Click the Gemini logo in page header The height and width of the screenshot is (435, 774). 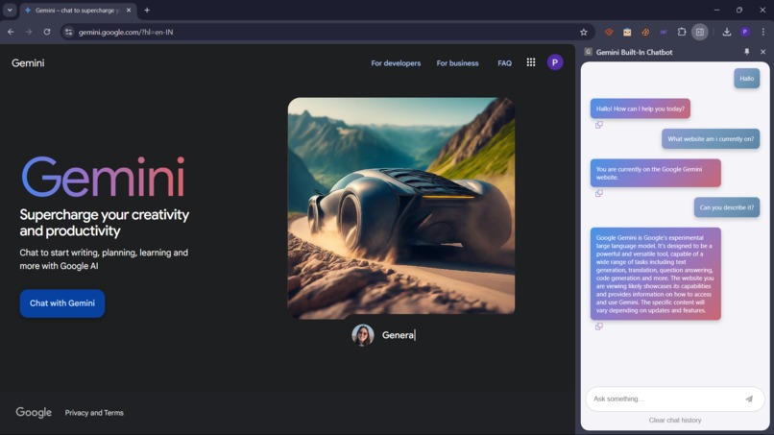click(x=28, y=62)
